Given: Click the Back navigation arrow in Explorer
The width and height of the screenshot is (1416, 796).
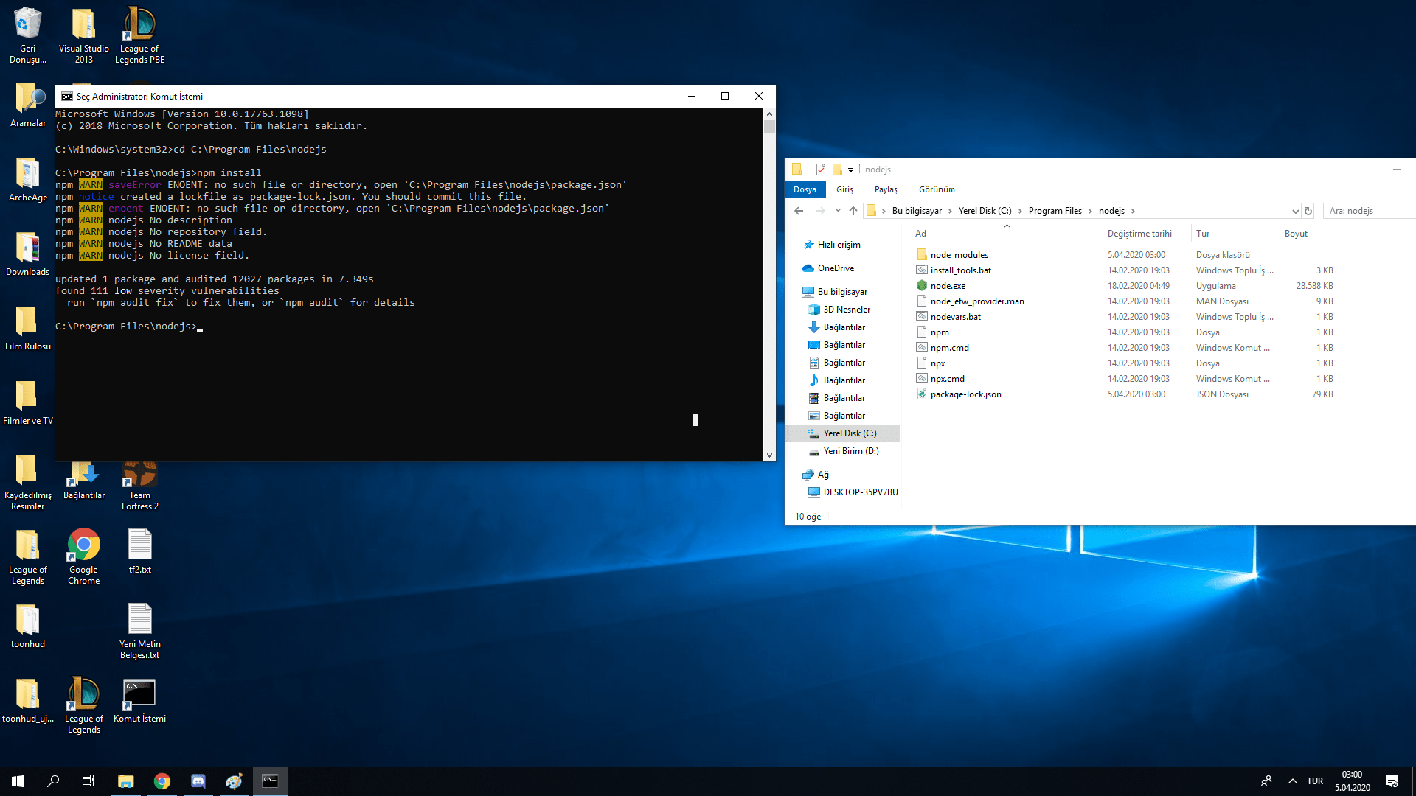Looking at the screenshot, I should (799, 211).
